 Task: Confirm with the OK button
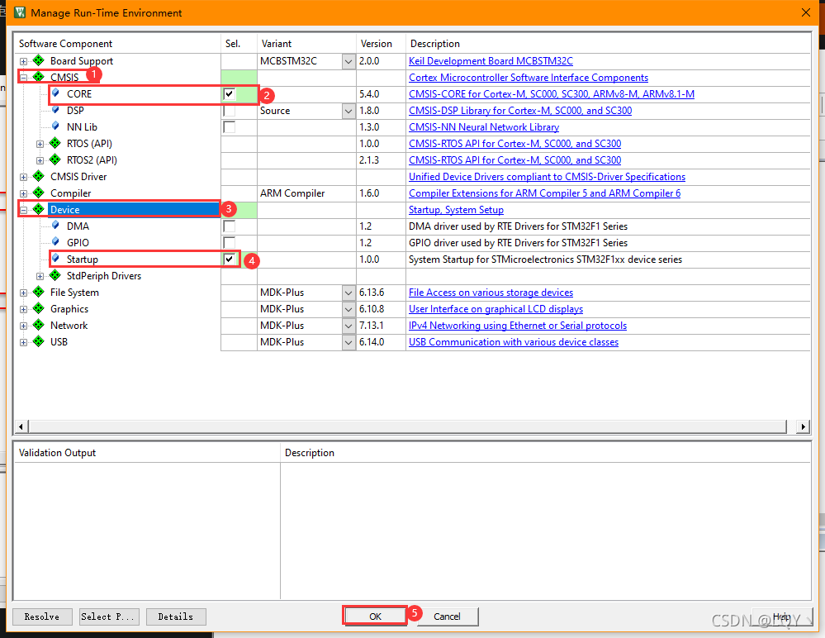click(375, 616)
